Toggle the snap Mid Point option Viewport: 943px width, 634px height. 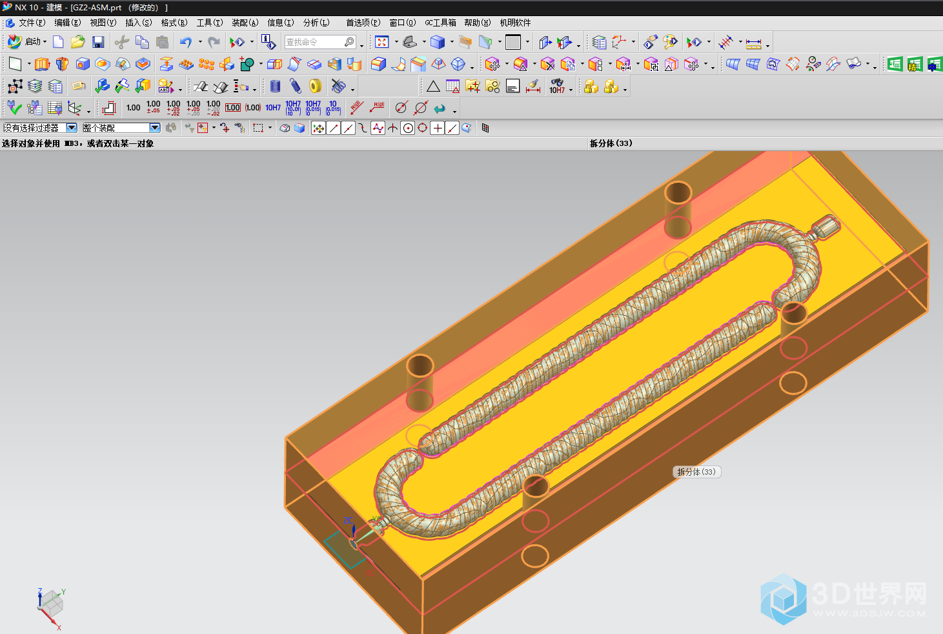(349, 128)
